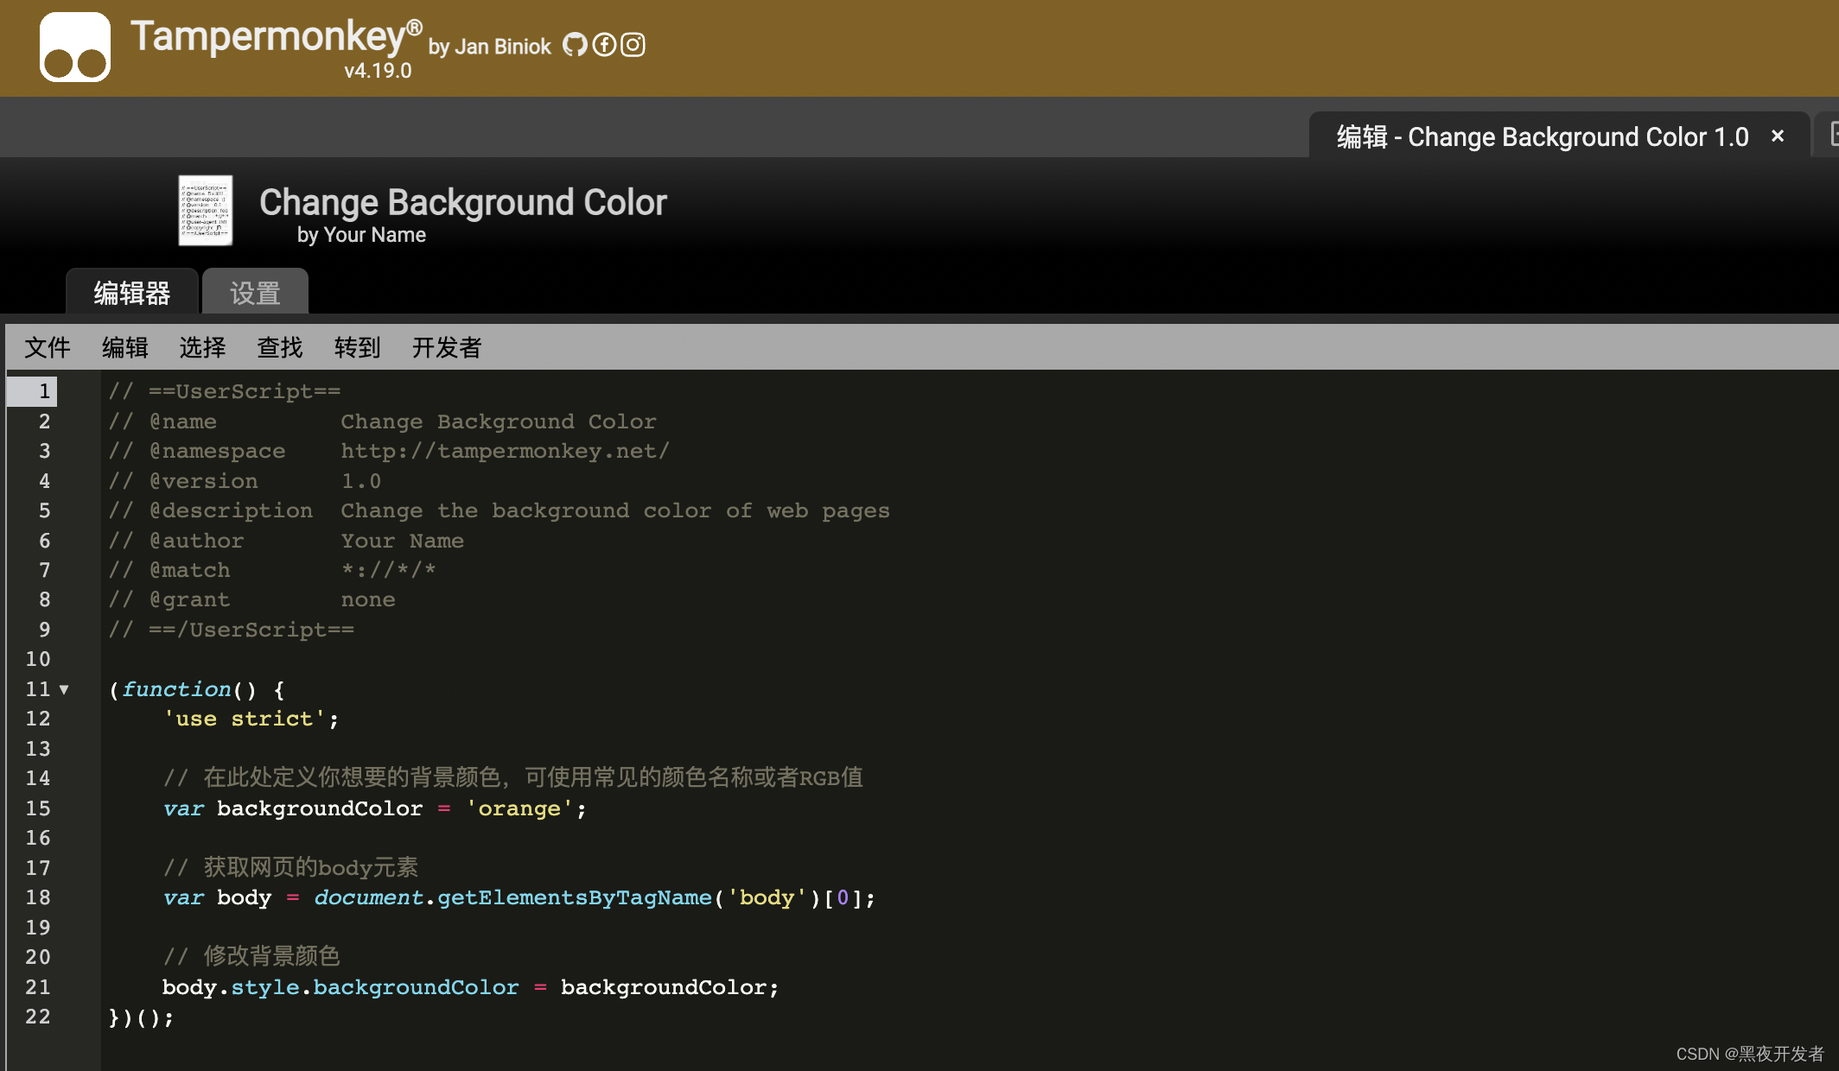Click 'by Your Name' under the script title

pos(361,235)
